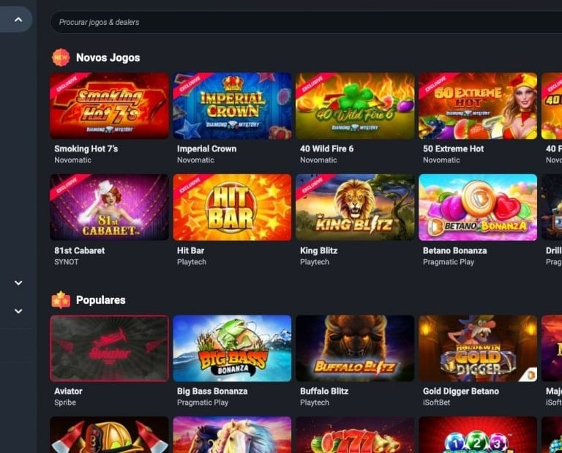This screenshot has height=453, width=562.
Task: Open the 40 Wild Fire 6 game
Action: (x=355, y=105)
